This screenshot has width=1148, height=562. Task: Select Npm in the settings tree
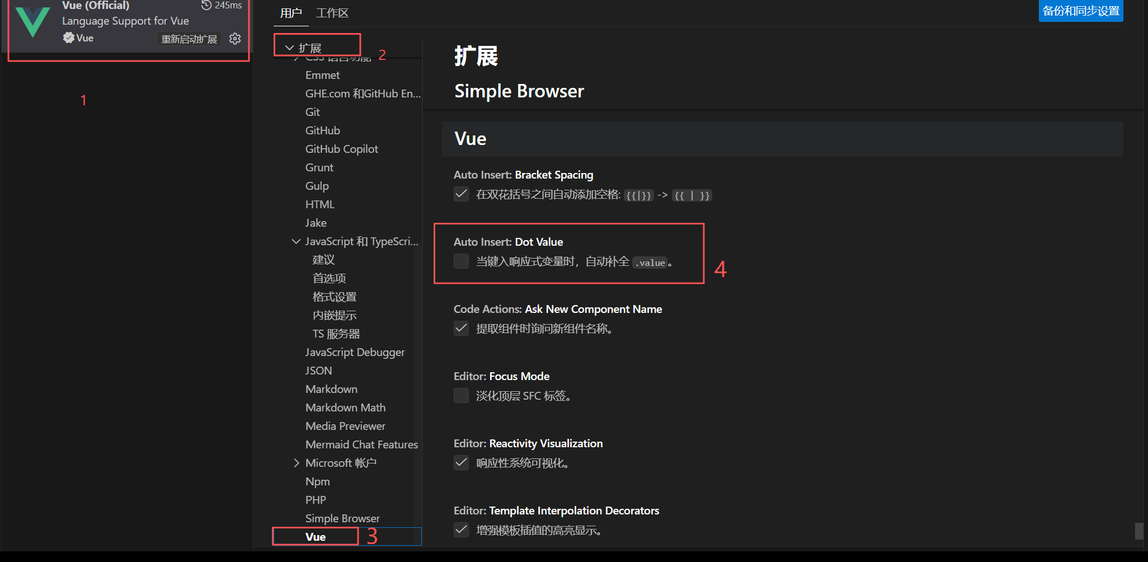pyautogui.click(x=317, y=481)
